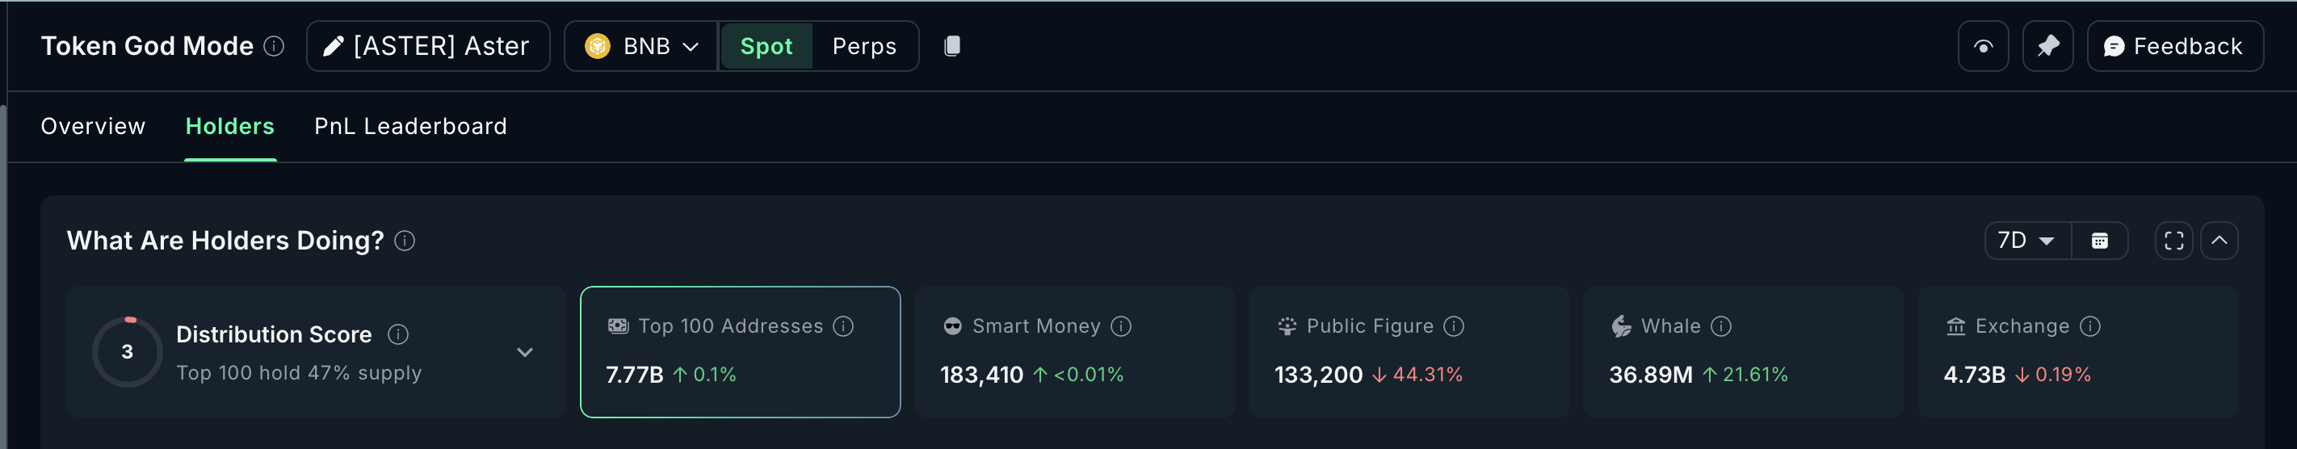Open the BNB chain dropdown
2297x449 pixels.
[x=641, y=46]
